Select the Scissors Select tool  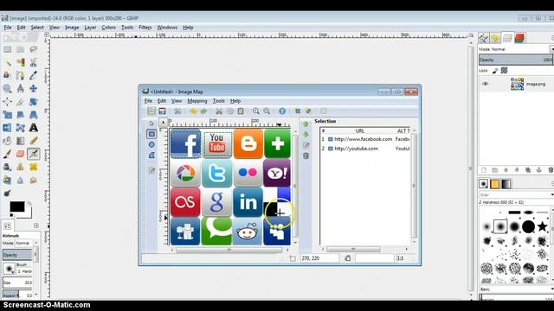click(33, 63)
